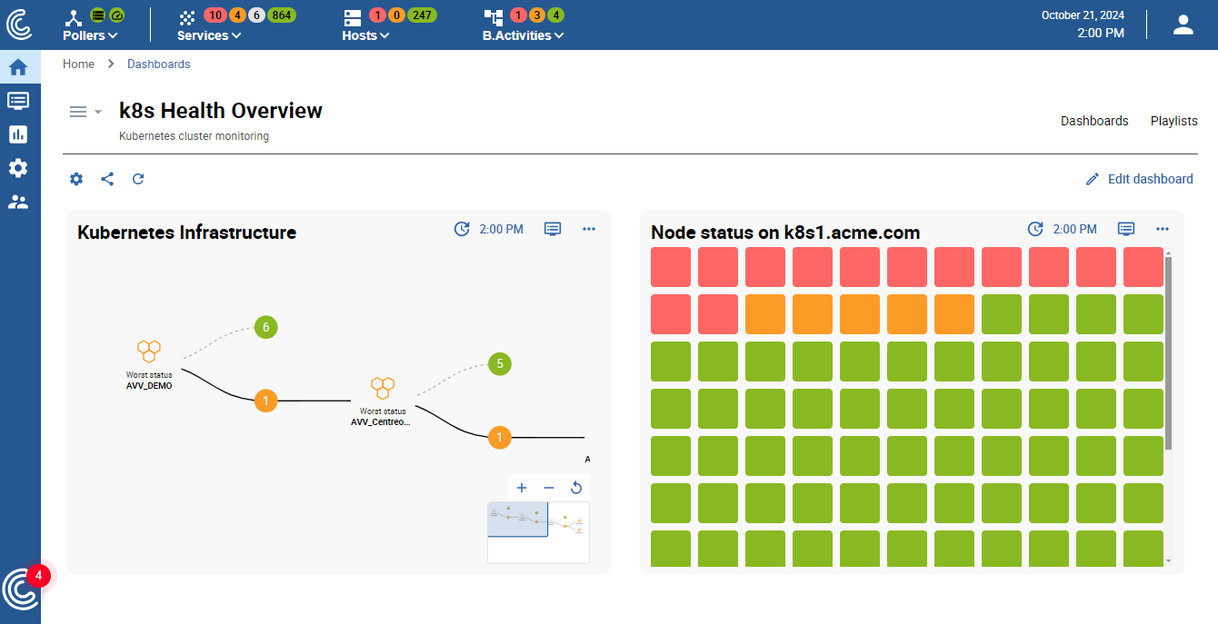Refresh the dashboard with the reload icon
This screenshot has height=624, width=1218.
[x=138, y=179]
